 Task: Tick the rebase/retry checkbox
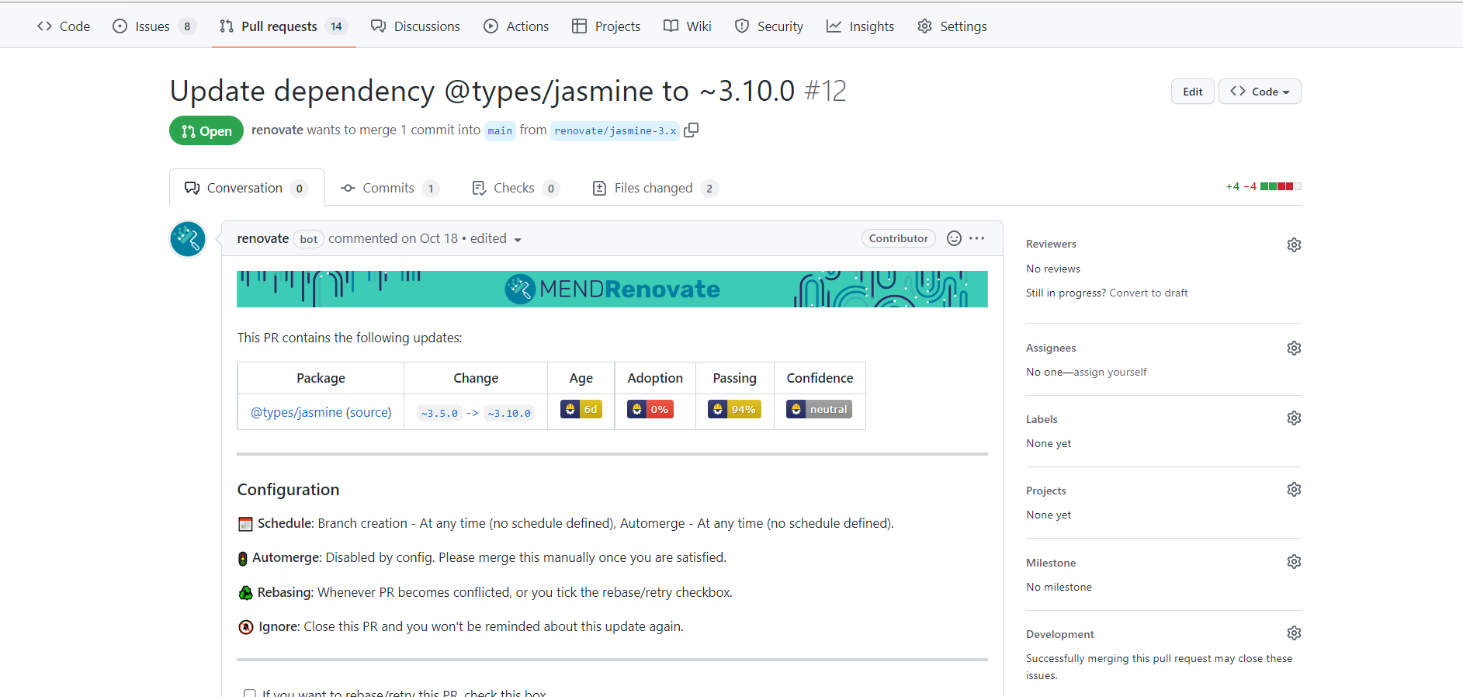250,693
